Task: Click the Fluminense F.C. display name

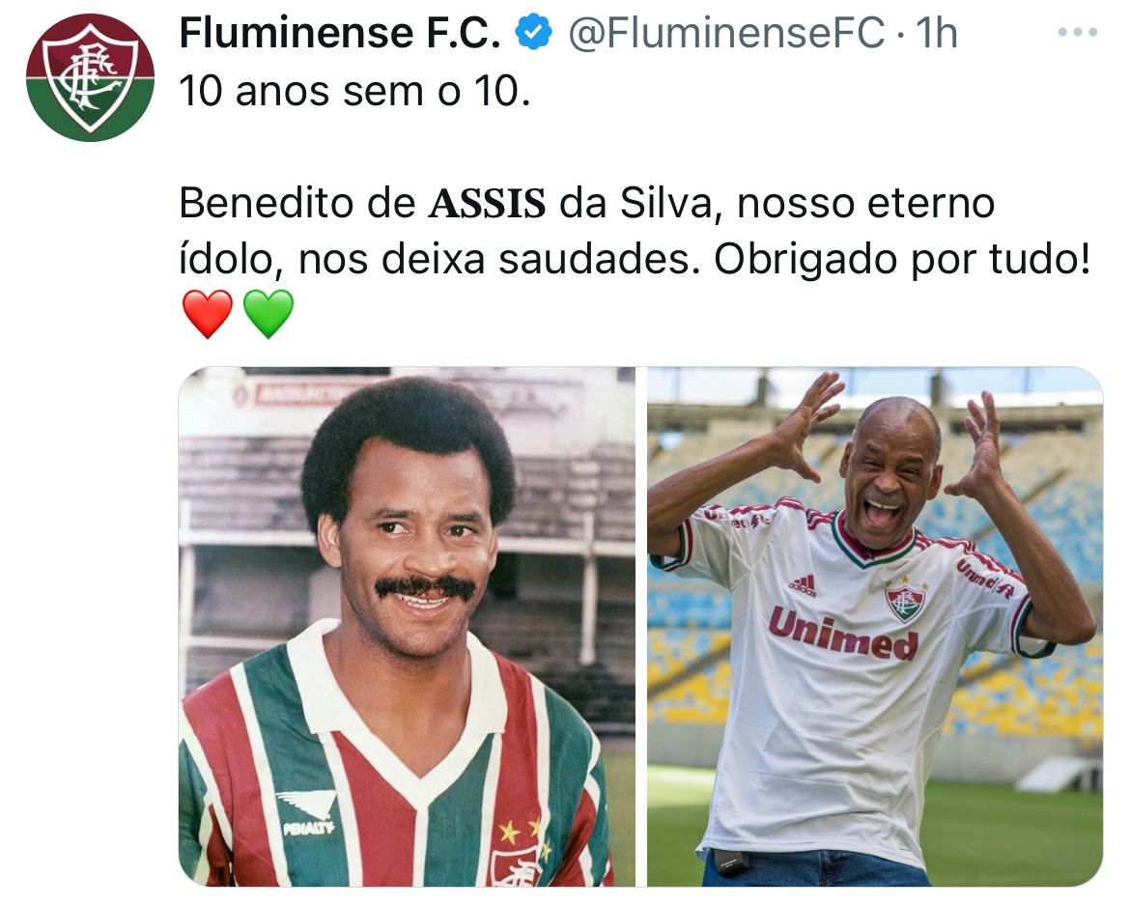Action: [x=339, y=33]
